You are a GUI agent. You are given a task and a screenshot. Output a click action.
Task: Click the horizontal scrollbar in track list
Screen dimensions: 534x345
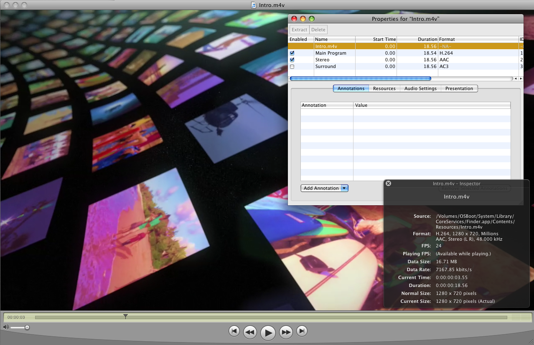pyautogui.click(x=360, y=78)
